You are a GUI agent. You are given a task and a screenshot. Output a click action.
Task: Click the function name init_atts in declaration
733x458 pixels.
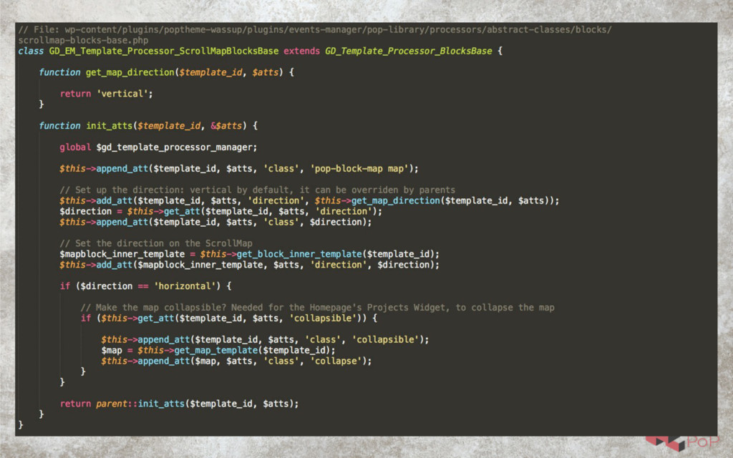pyautogui.click(x=109, y=126)
